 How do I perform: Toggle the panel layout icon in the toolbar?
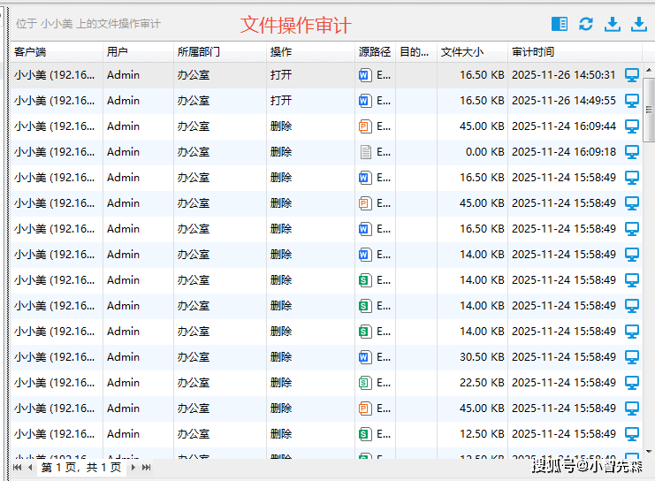coord(559,24)
